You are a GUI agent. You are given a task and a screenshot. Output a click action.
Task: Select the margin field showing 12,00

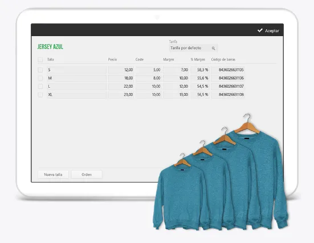pos(176,86)
